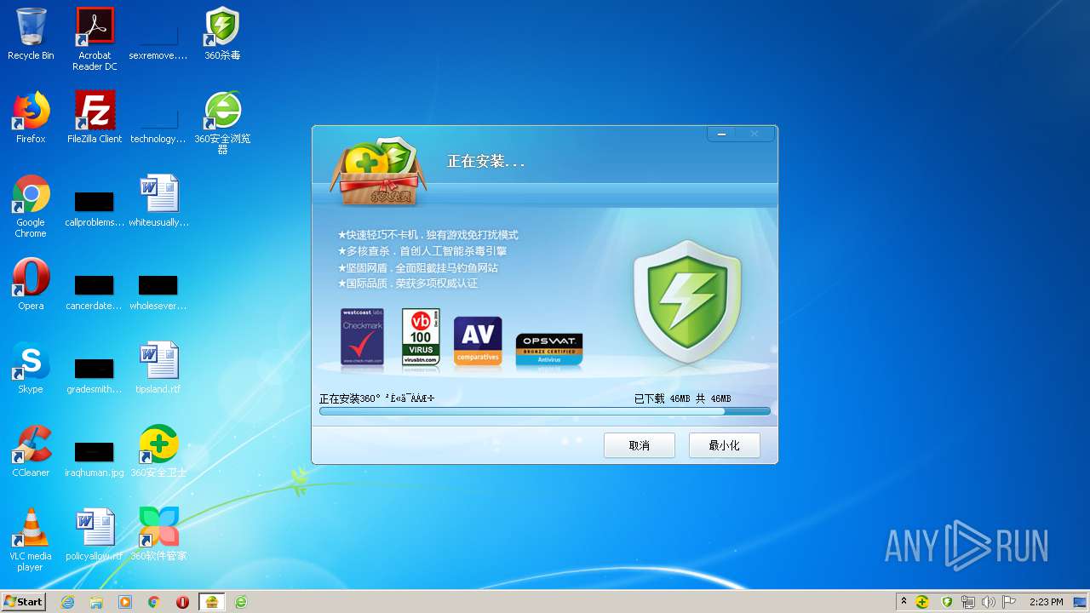
Task: Click the installation progress bar
Action: [545, 411]
